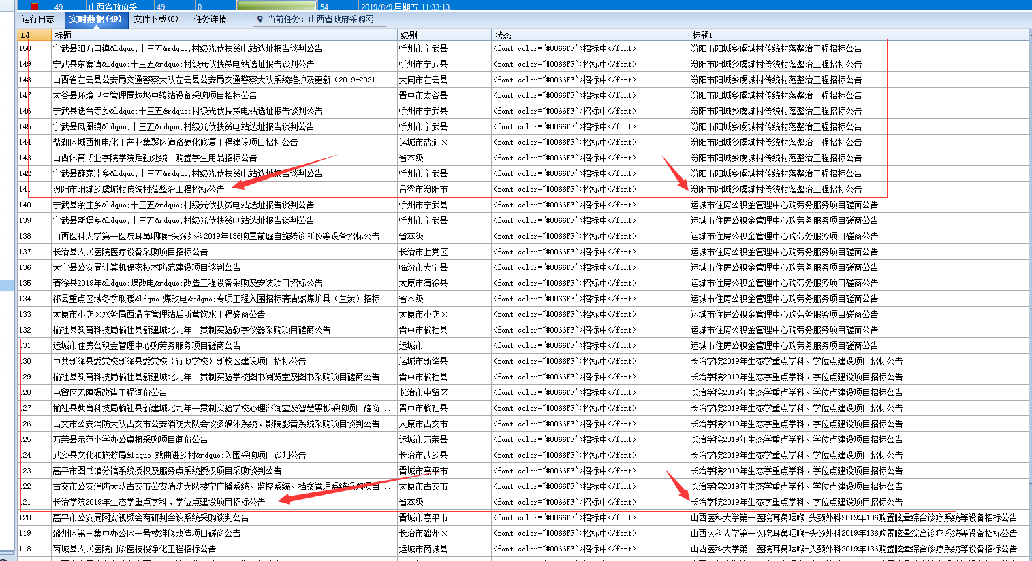This screenshot has height=561, width=1032.
Task: Select the title cell starting 宁武县阳方口镇
Action: pos(225,48)
